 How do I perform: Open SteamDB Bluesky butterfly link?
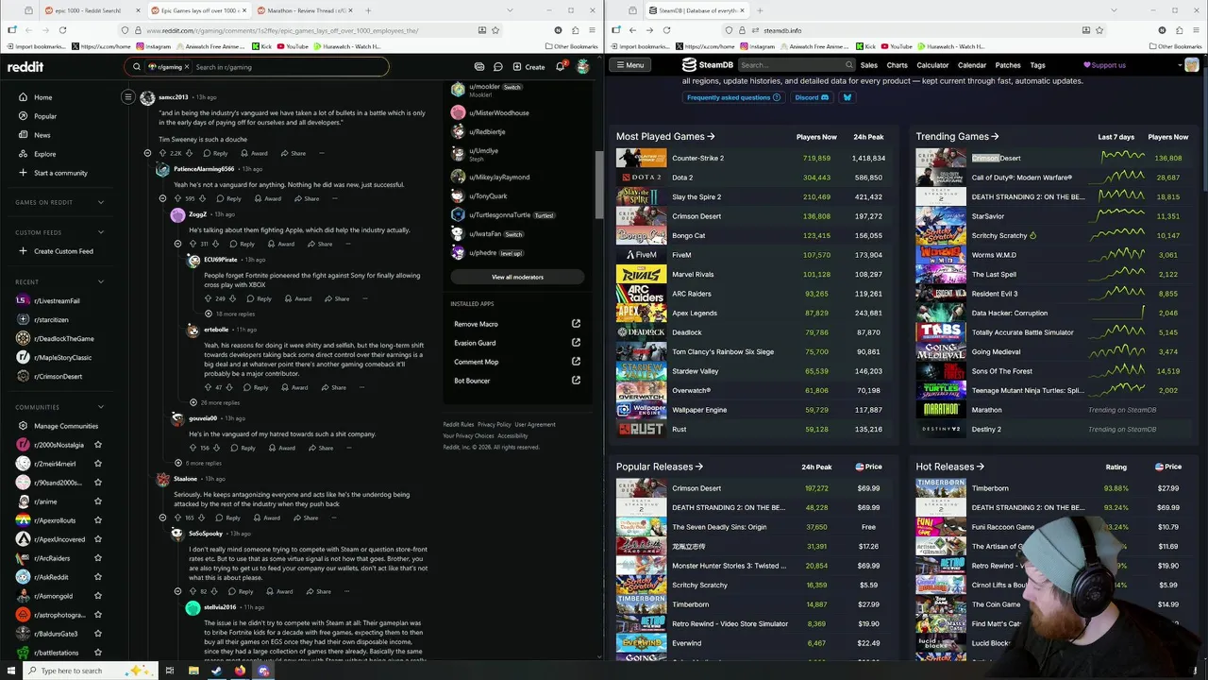point(847,97)
